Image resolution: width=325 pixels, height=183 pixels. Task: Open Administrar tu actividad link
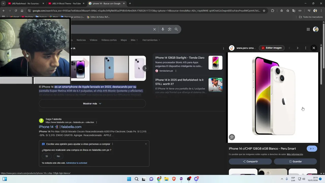(x=76, y=163)
